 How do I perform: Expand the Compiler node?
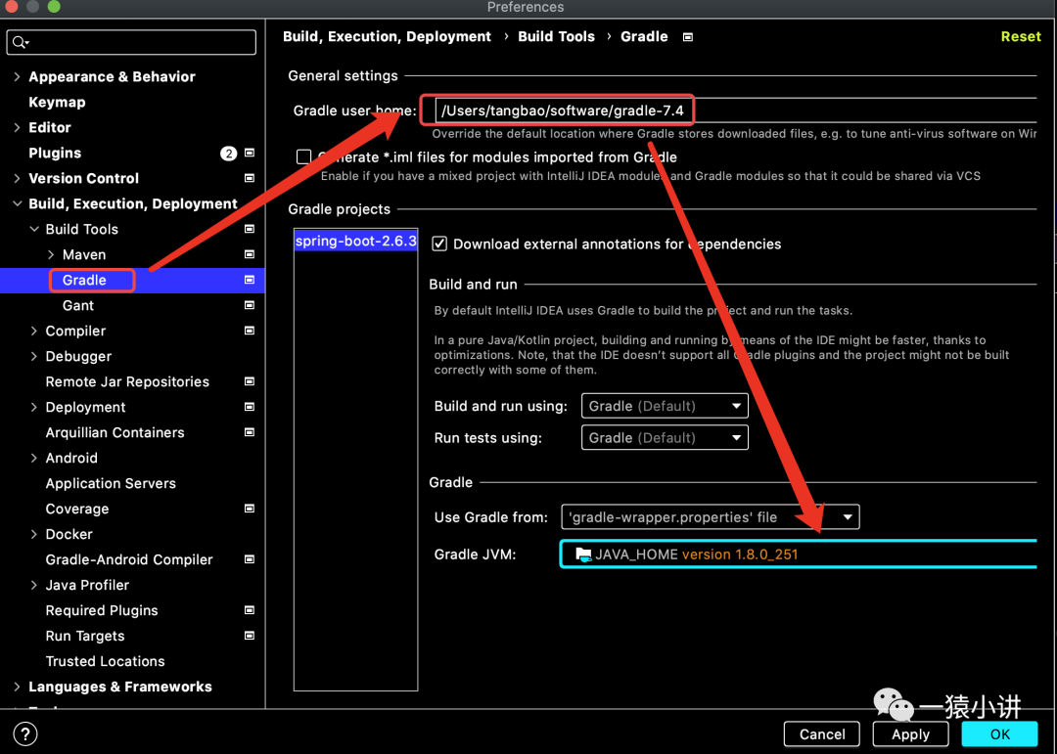click(x=33, y=331)
